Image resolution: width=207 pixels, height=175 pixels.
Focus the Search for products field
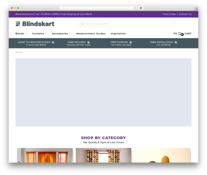(x=127, y=24)
